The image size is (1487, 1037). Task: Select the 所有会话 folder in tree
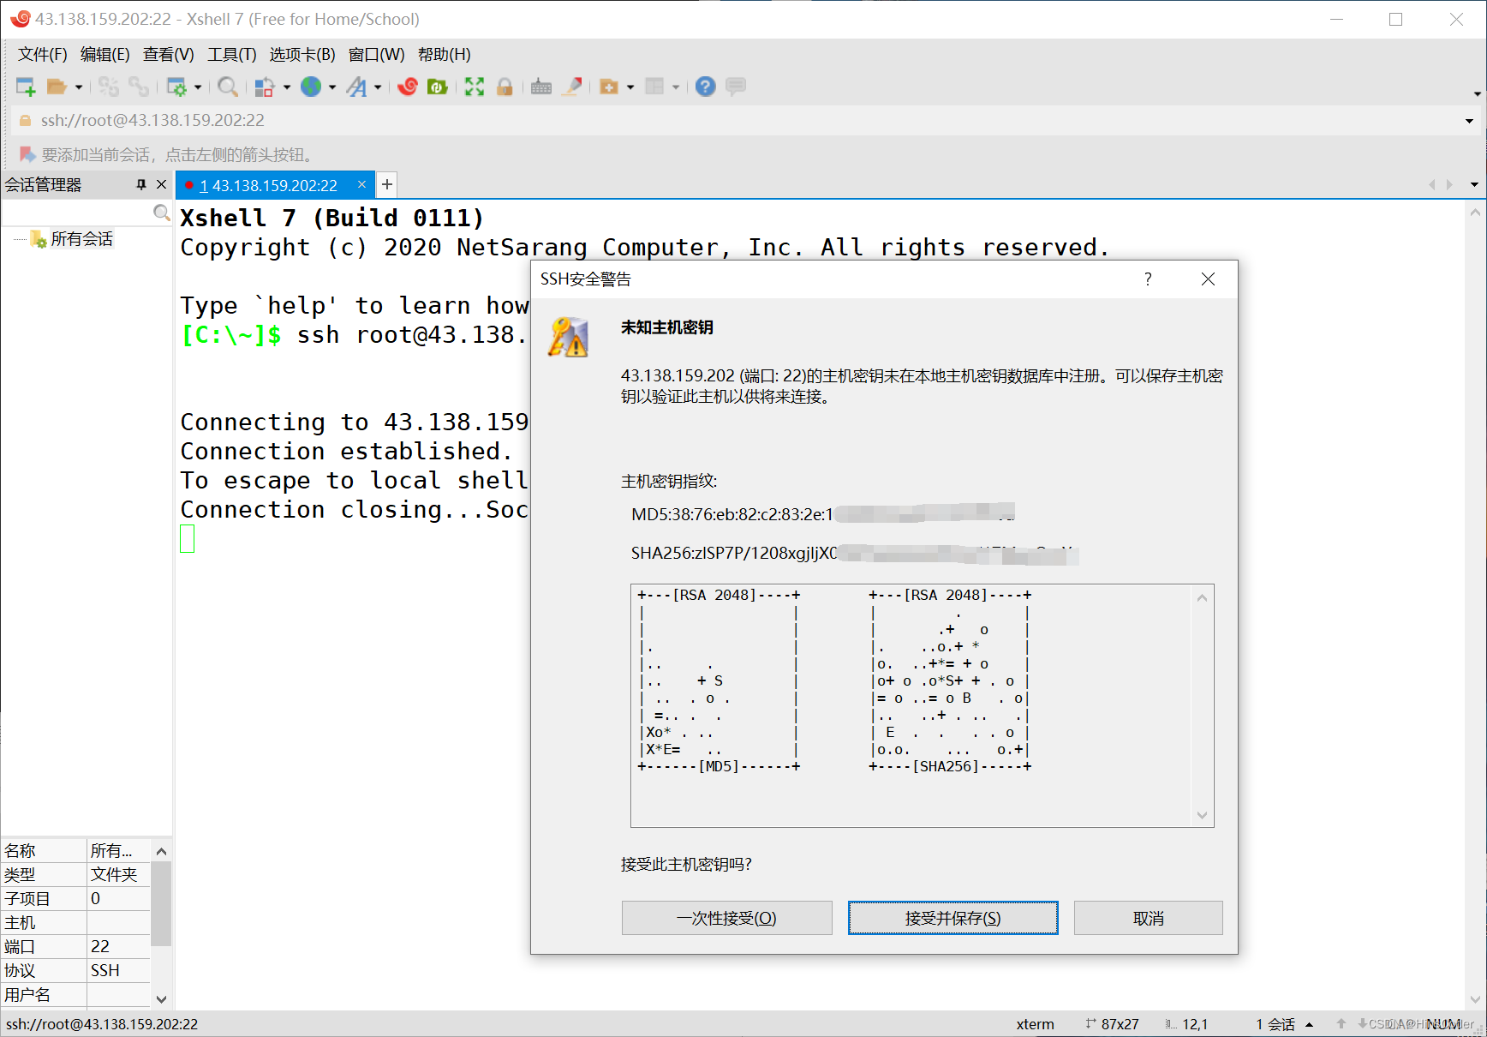(81, 239)
